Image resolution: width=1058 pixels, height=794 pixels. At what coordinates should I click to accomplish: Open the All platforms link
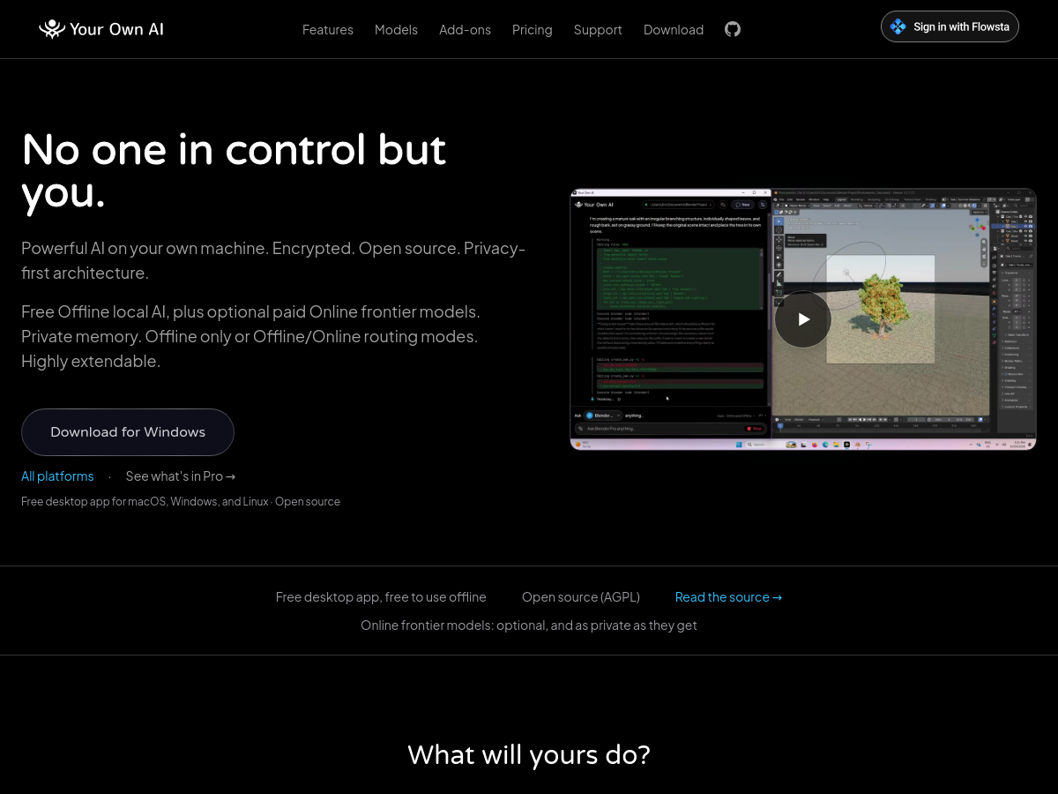(x=57, y=476)
